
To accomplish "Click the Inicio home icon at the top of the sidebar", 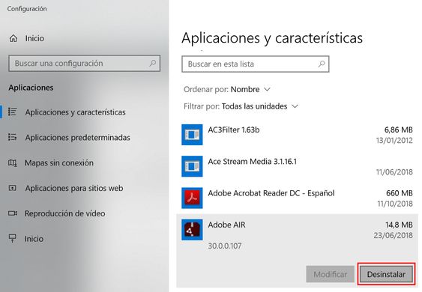I will (13, 38).
